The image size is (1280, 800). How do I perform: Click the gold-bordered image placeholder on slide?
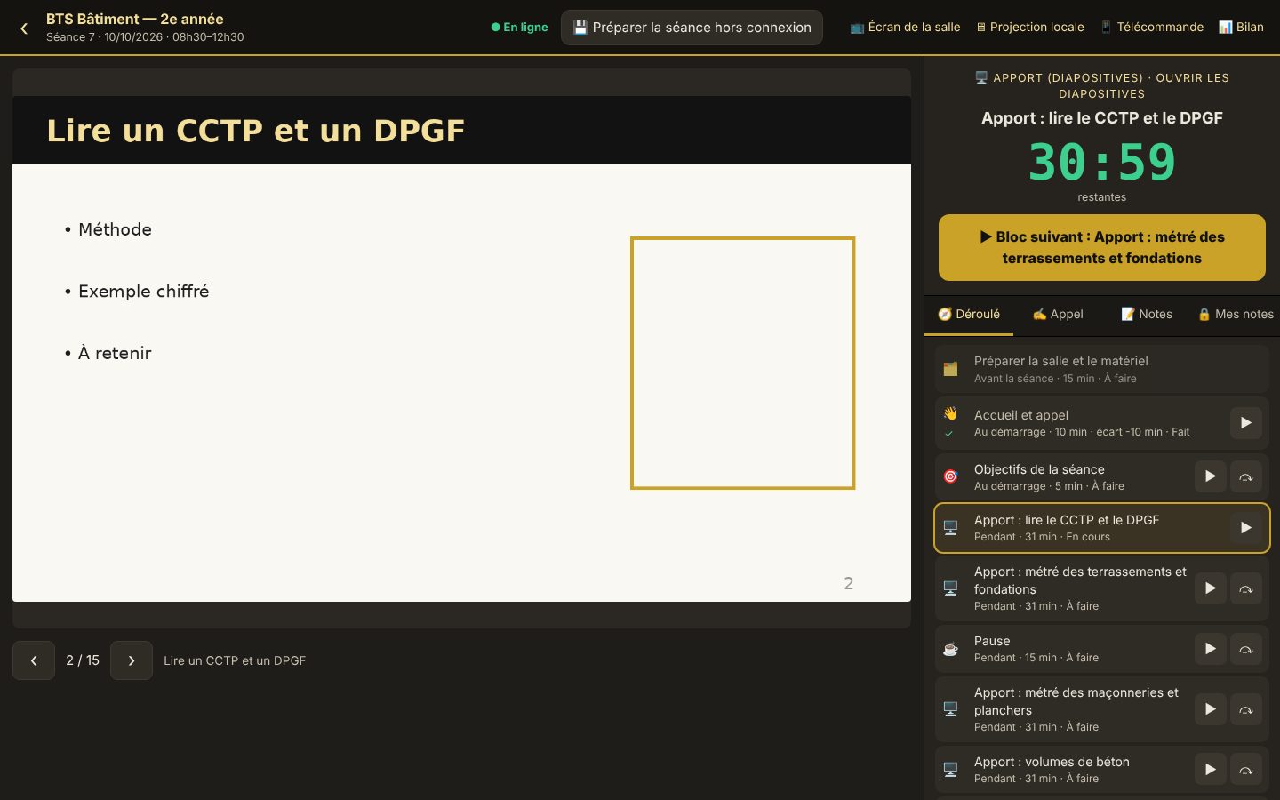coord(742,363)
